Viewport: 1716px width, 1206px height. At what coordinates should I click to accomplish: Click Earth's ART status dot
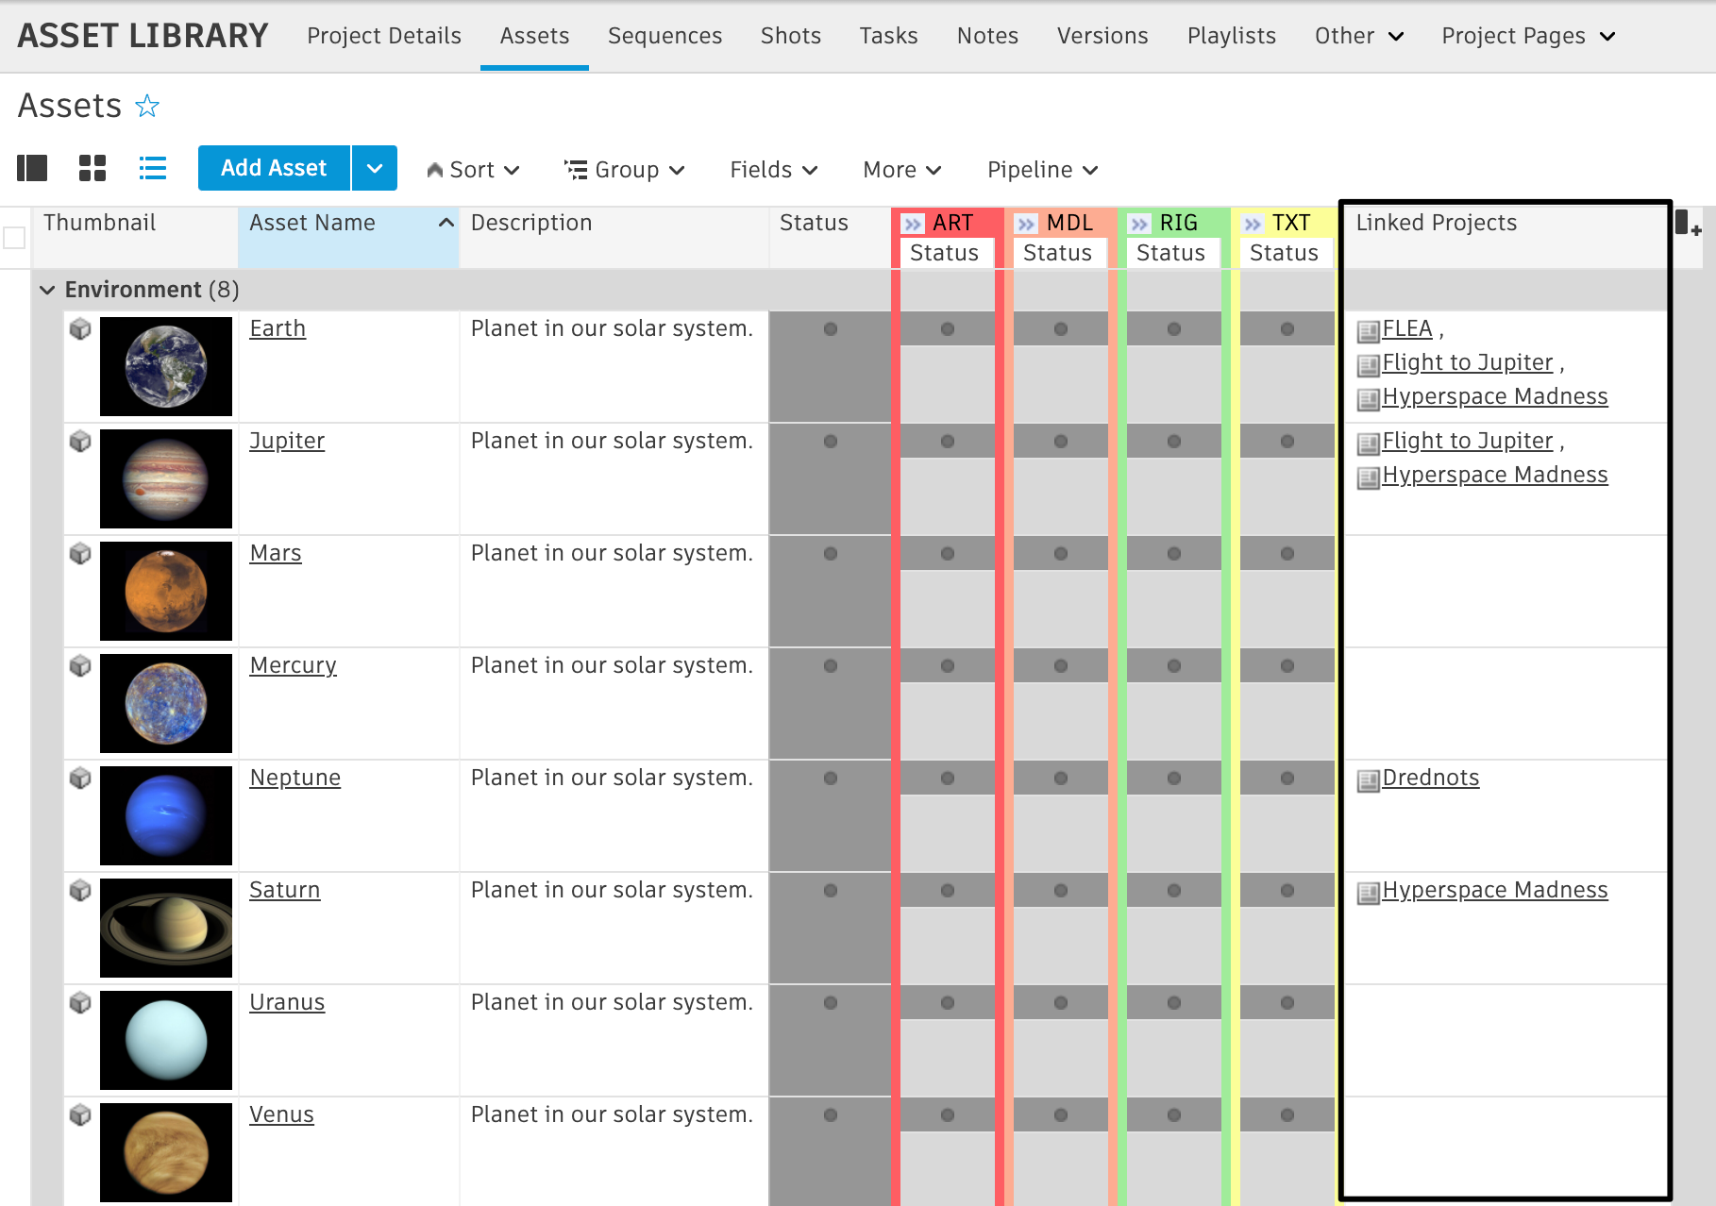(948, 329)
